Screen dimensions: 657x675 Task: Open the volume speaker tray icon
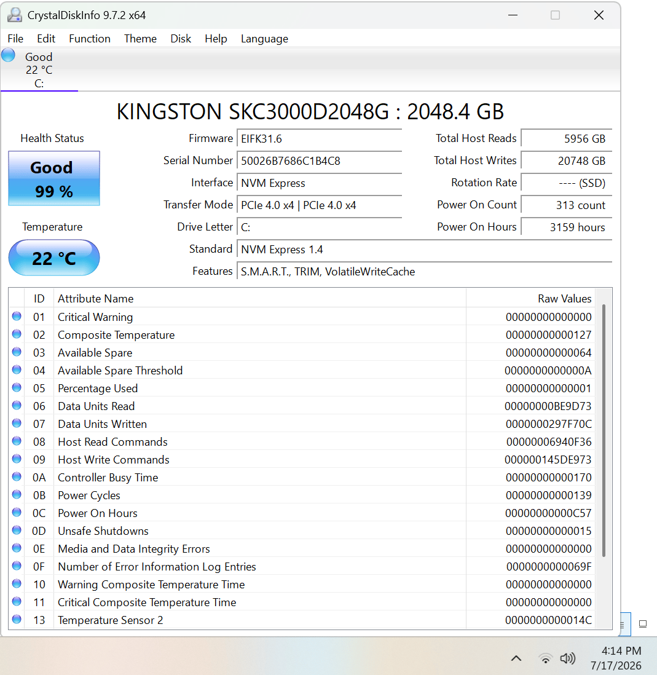pos(567,658)
